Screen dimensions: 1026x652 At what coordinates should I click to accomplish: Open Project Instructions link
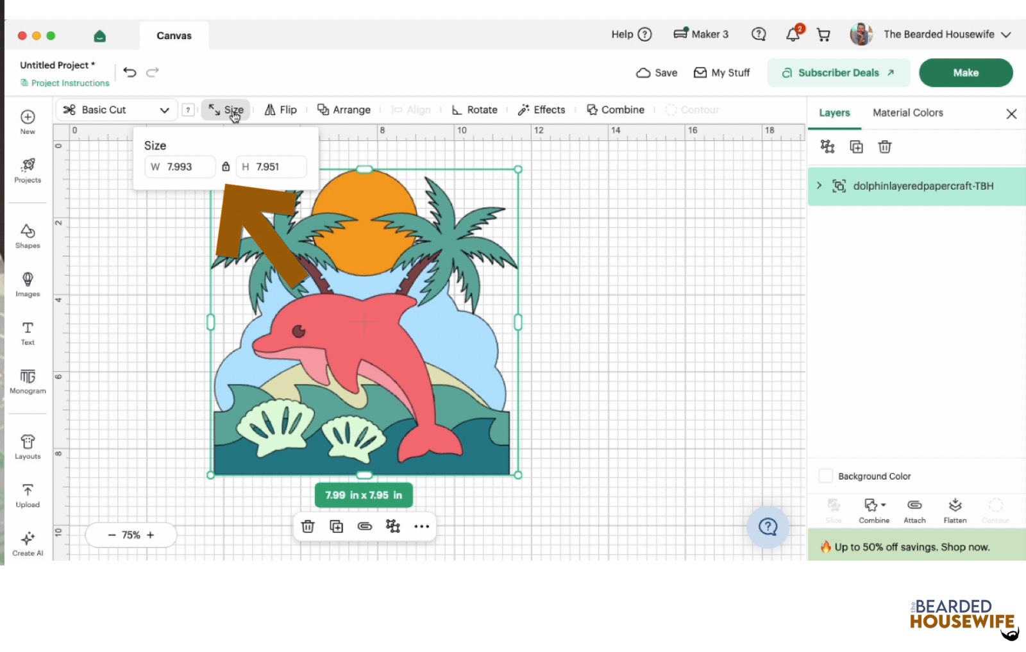(x=65, y=83)
